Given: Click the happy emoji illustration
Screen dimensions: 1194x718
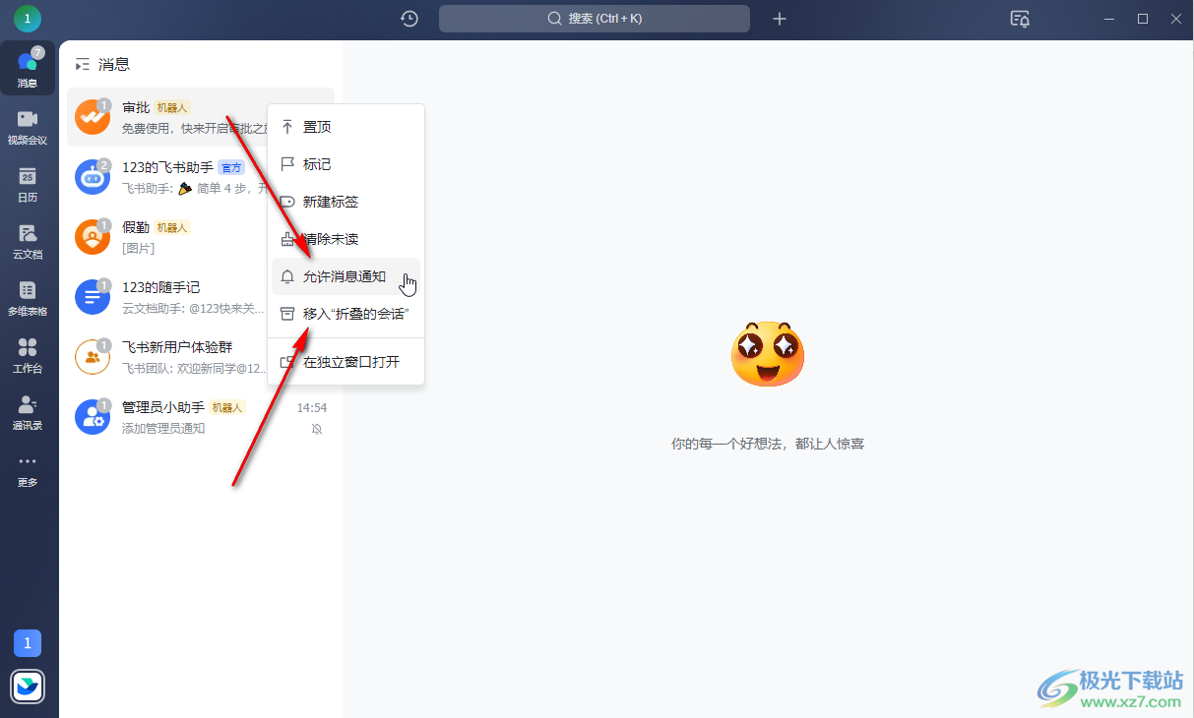Looking at the screenshot, I should [x=768, y=354].
